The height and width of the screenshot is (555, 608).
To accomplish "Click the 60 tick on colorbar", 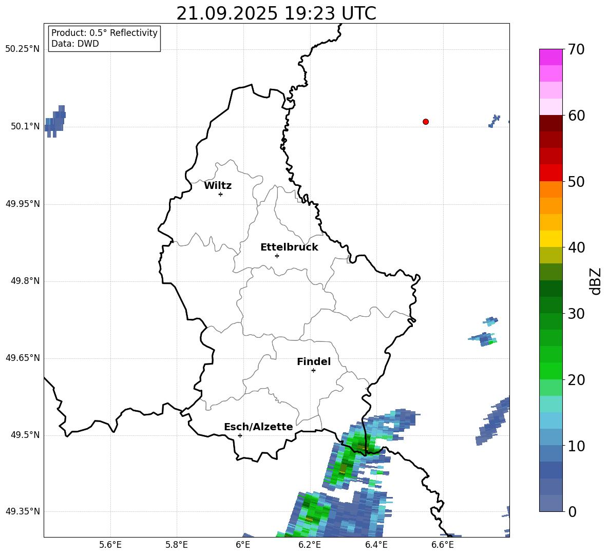I will (576, 116).
